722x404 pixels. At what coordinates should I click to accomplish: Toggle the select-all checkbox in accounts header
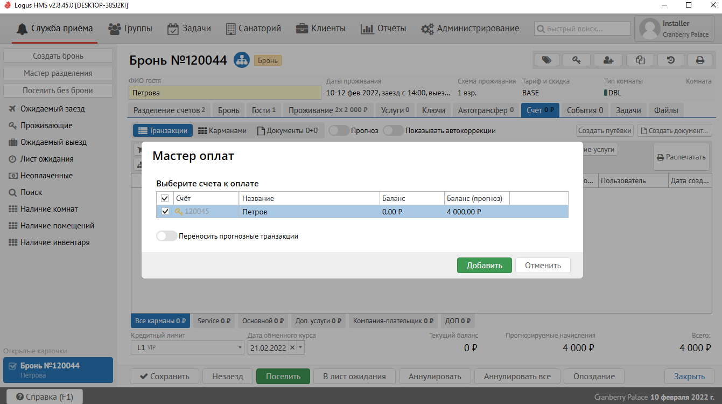click(x=165, y=199)
